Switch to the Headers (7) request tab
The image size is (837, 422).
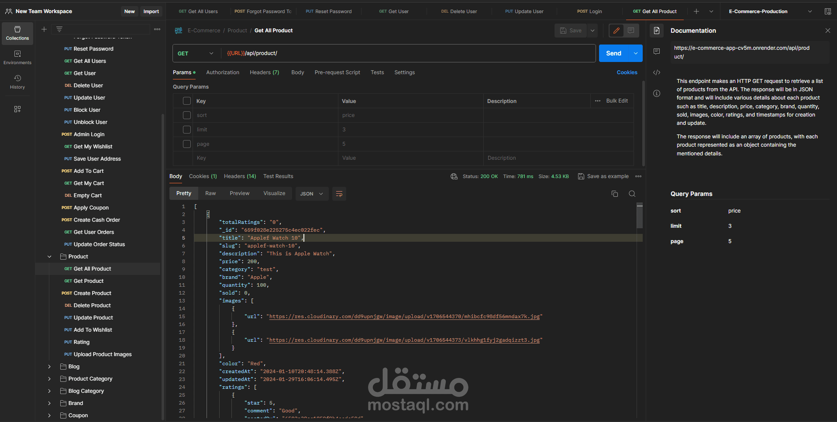pos(264,72)
